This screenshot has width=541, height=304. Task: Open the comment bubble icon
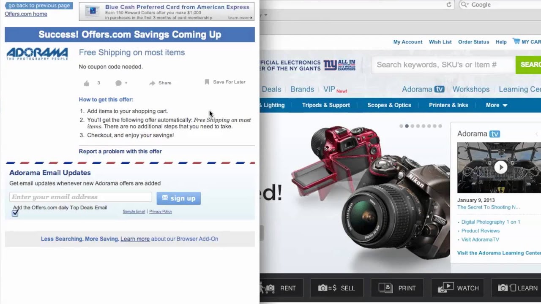pyautogui.click(x=119, y=83)
